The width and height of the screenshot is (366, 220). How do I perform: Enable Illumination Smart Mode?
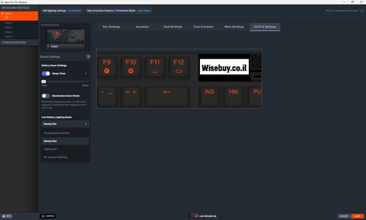pos(46,96)
